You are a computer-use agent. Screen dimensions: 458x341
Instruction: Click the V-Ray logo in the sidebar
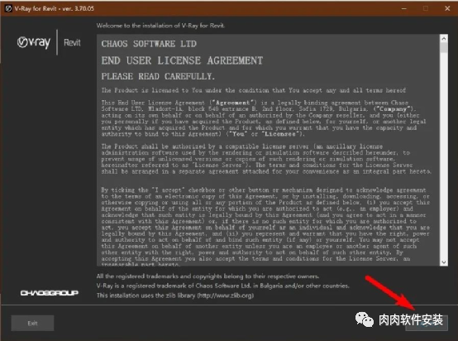tap(34, 43)
